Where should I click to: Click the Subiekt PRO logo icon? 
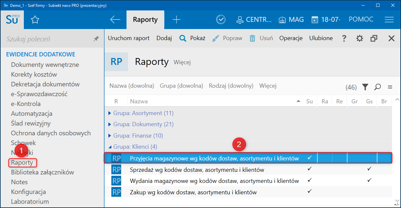coord(13,20)
